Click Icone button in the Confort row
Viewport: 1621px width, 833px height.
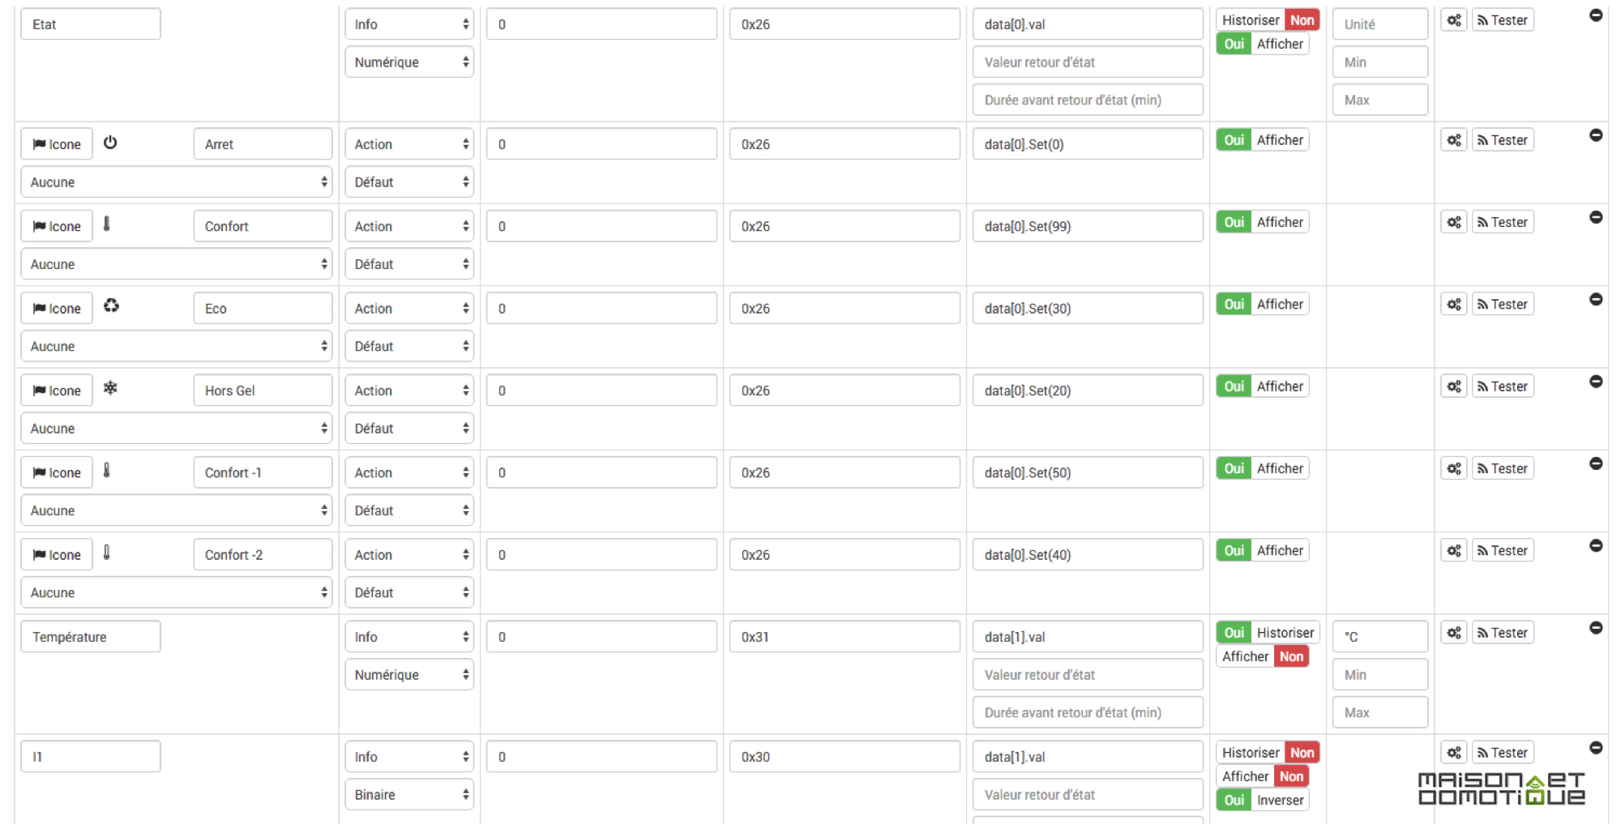57,226
